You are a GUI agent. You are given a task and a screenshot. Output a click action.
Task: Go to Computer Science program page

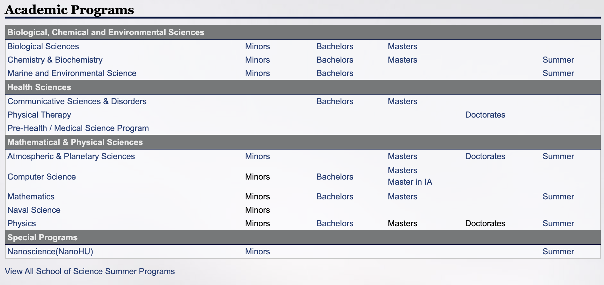click(x=41, y=177)
